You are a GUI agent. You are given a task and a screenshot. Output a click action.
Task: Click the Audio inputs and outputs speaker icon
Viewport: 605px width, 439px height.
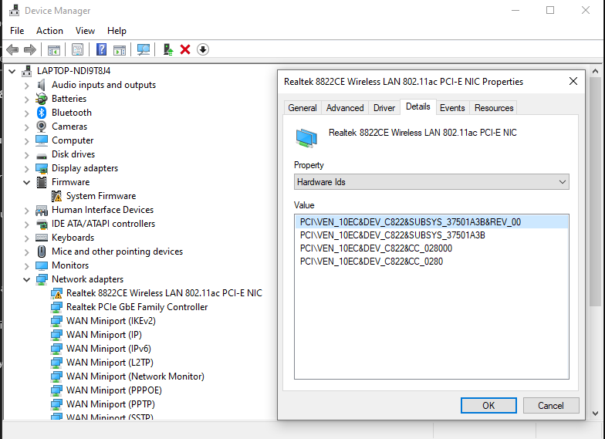point(42,85)
